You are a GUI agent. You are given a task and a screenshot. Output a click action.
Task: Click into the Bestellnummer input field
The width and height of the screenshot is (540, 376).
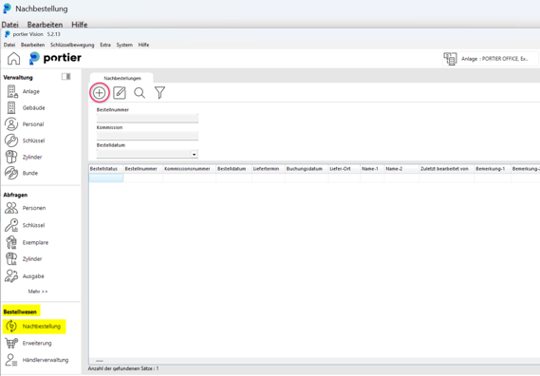point(147,118)
